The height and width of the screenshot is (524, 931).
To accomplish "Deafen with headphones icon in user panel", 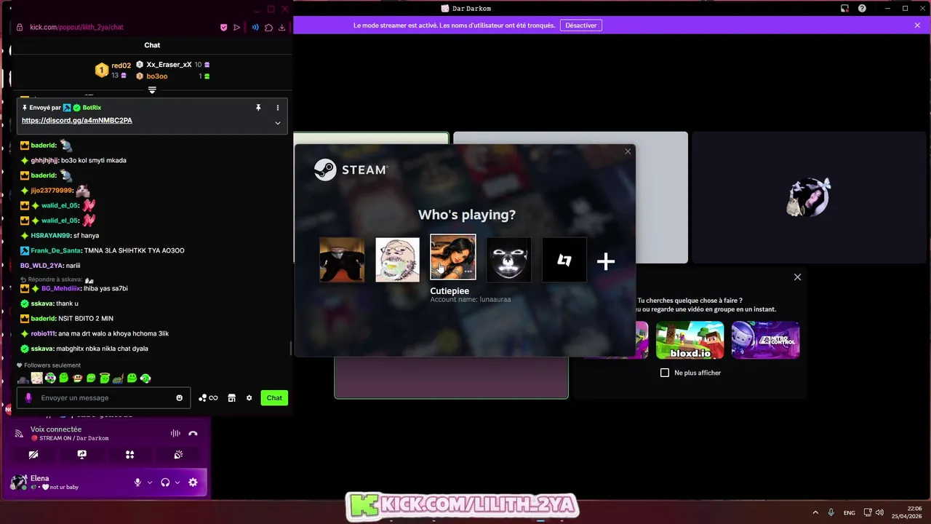I will point(165,483).
